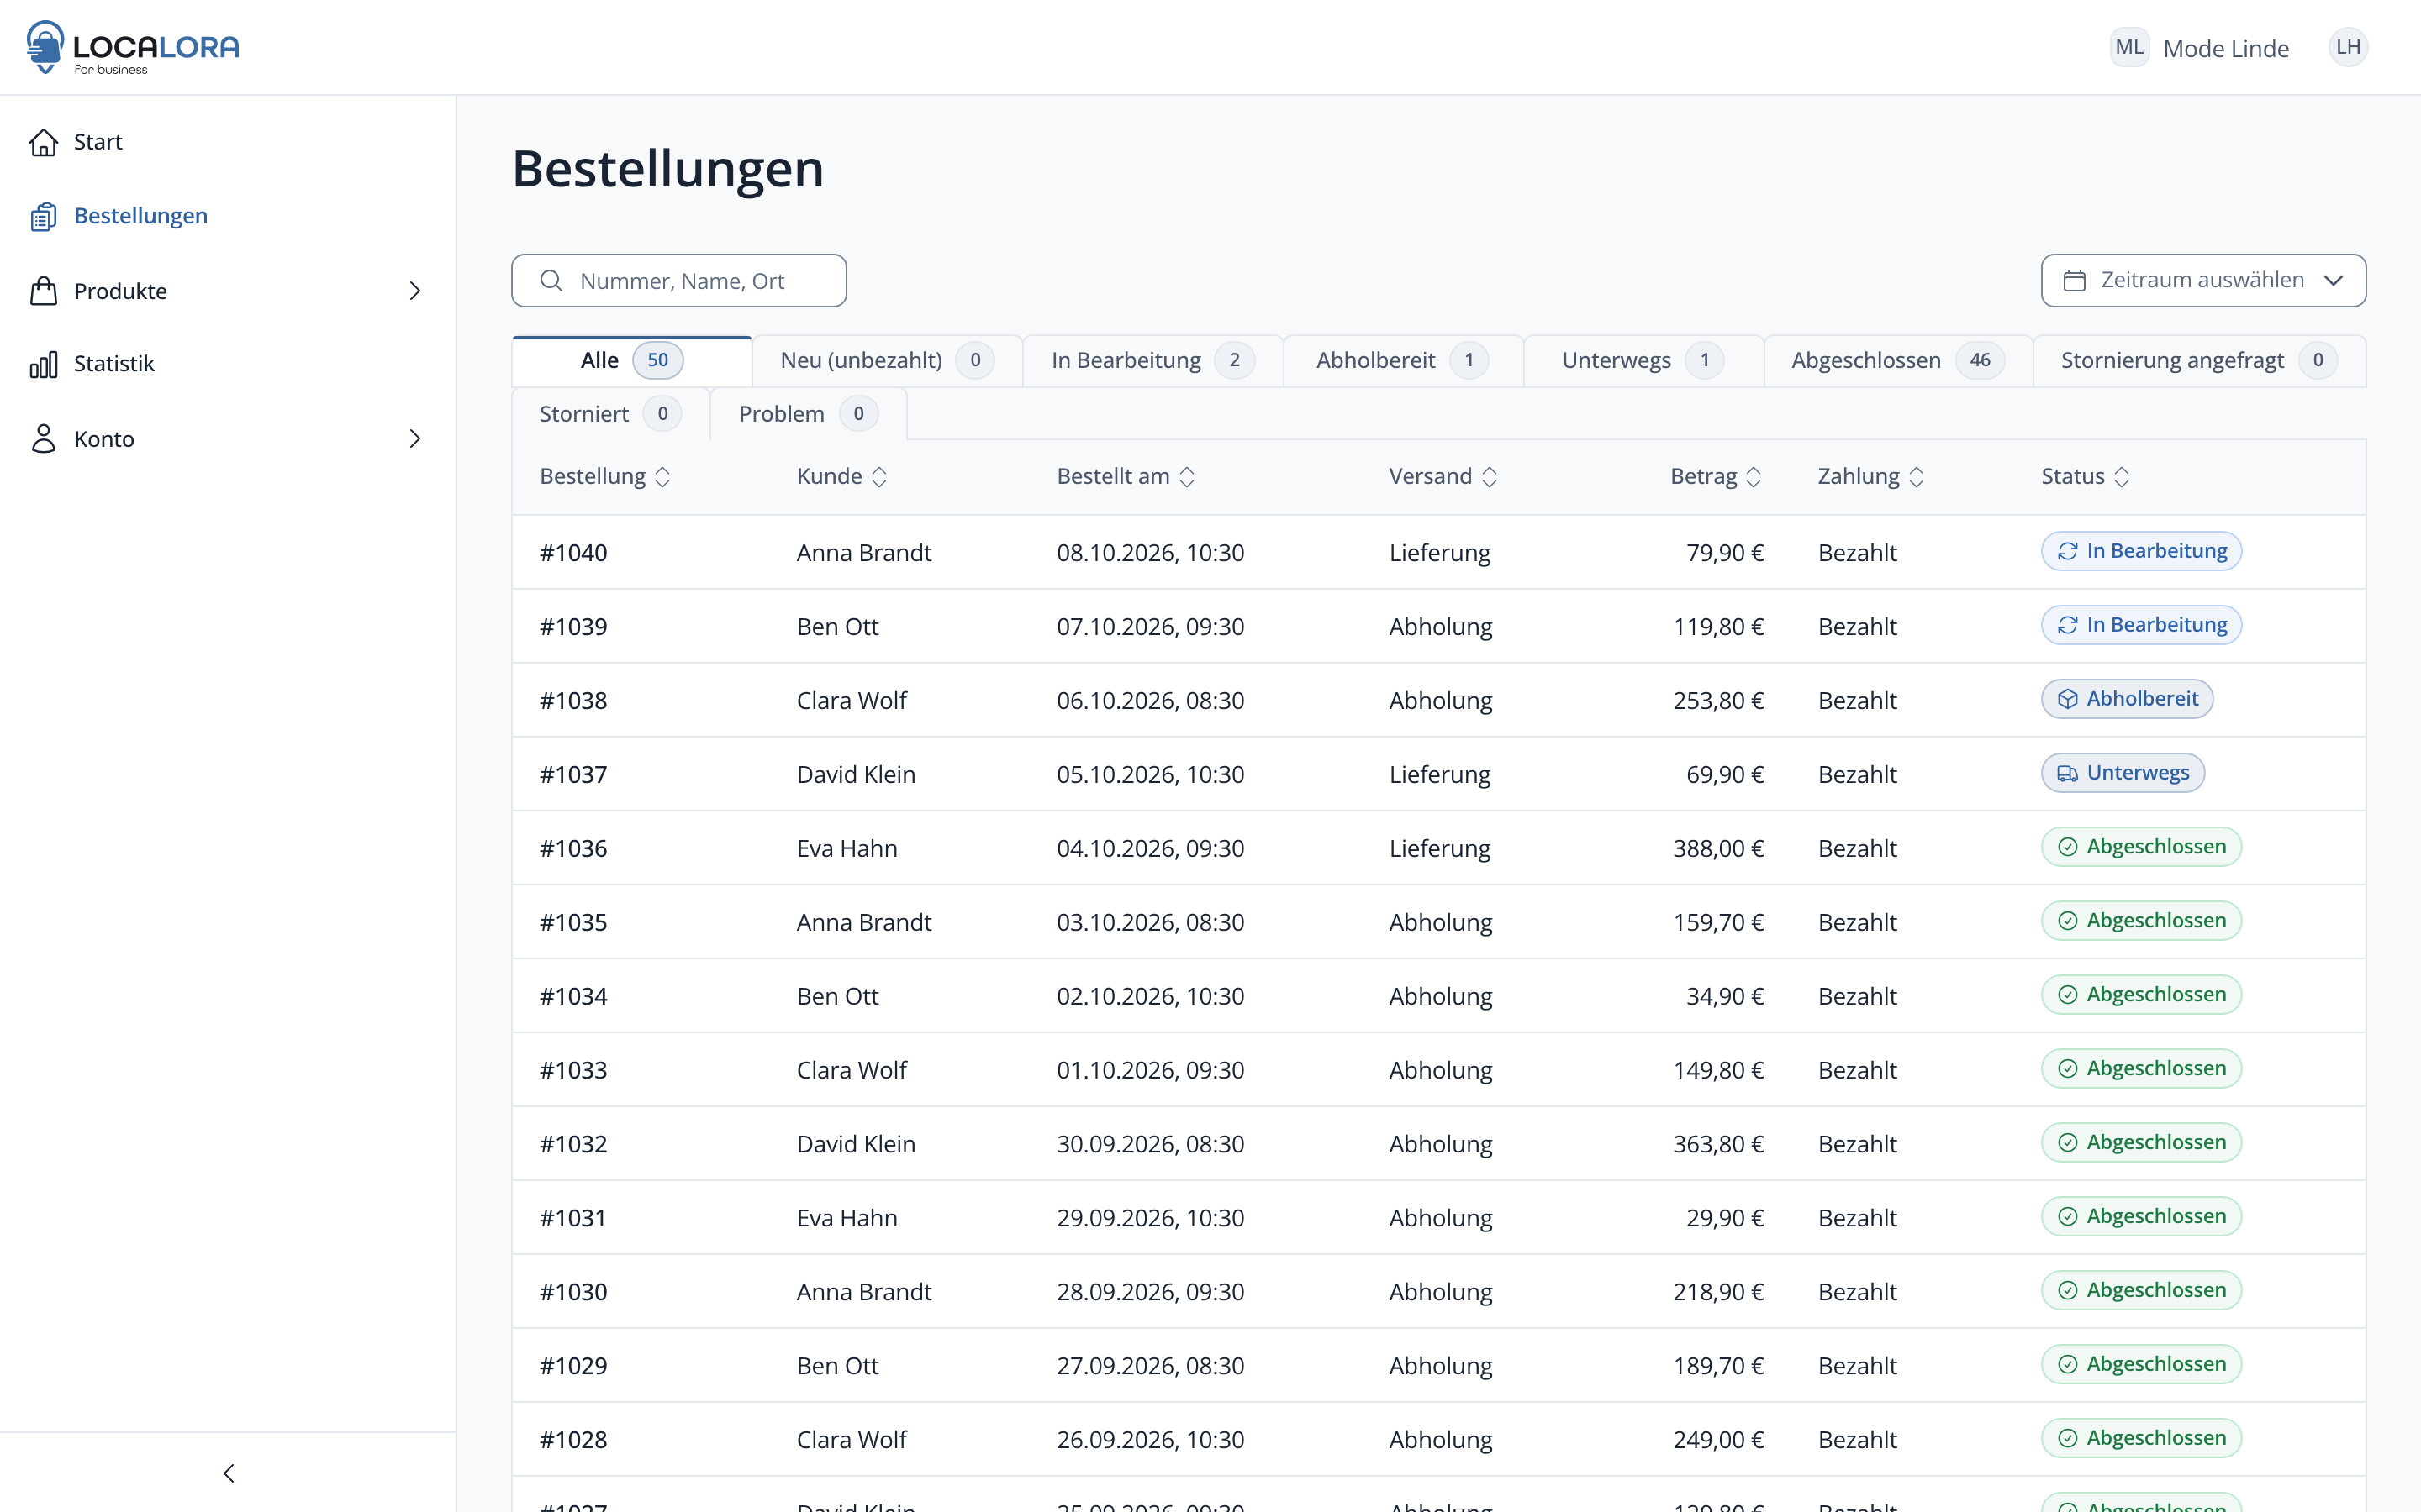Sort by Kunde column arrows
2421x1512 pixels.
[879, 477]
